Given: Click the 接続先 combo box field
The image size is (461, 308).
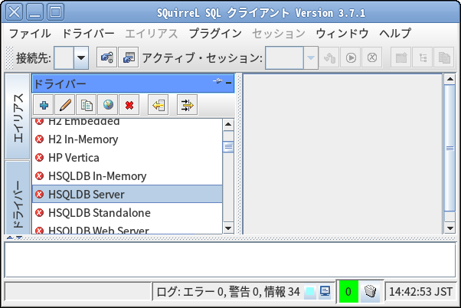Looking at the screenshot, I should 64,57.
